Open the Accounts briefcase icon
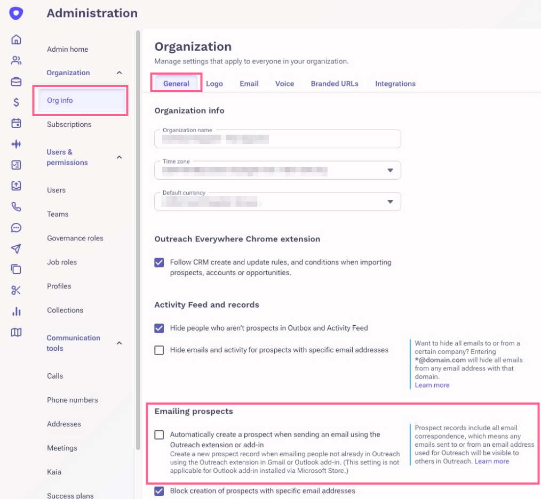Screen dimensions: 541x499 click(16, 82)
